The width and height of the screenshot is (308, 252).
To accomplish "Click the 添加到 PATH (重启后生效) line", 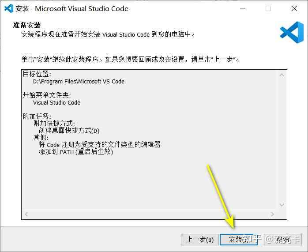I will tap(75, 152).
